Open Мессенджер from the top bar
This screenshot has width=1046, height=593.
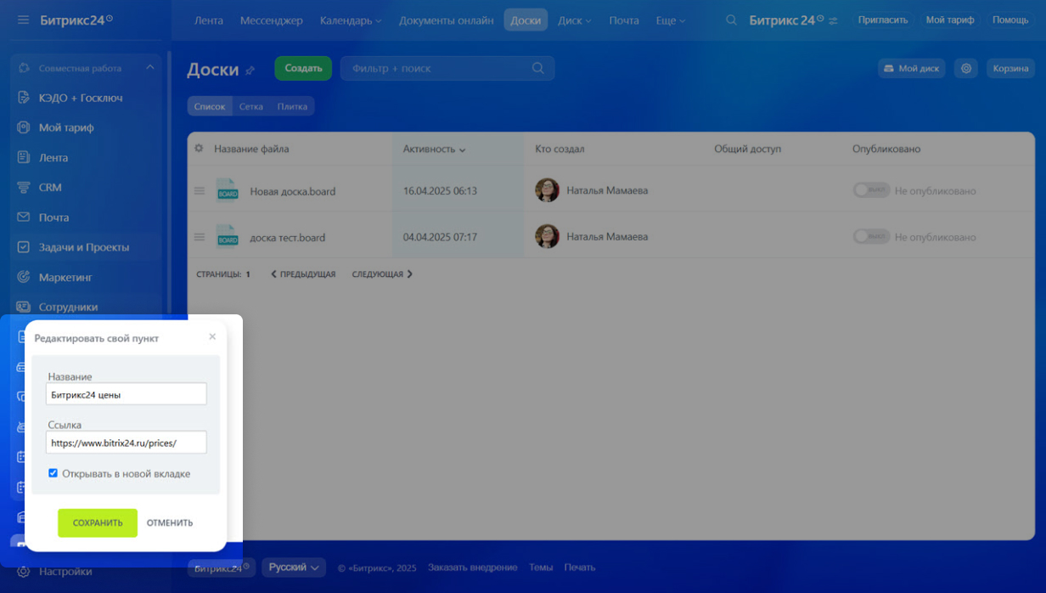pos(271,20)
